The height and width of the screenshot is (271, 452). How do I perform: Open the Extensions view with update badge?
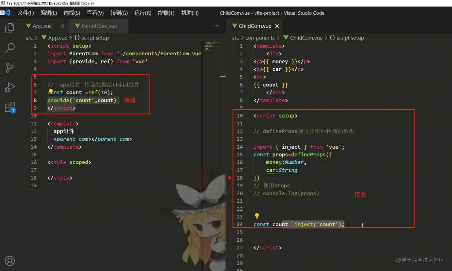click(10, 107)
